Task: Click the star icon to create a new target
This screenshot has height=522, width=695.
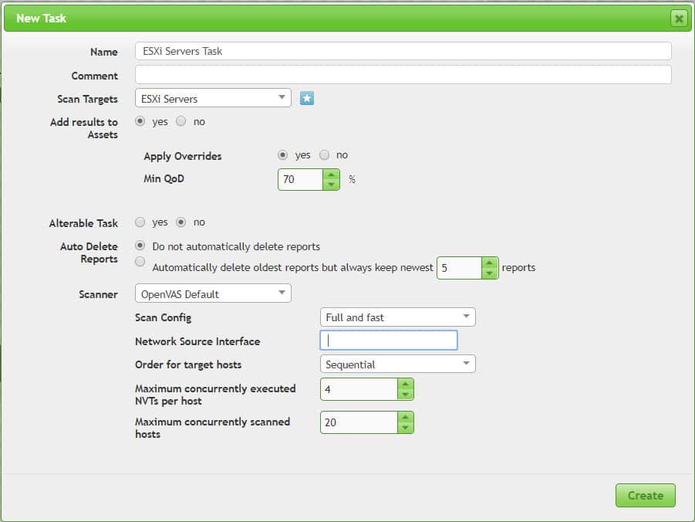Action: (x=307, y=98)
